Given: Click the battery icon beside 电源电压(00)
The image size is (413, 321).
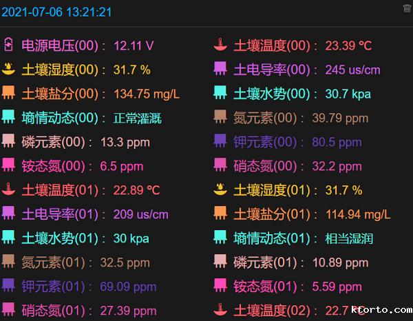Looking at the screenshot, I should pos(8,45).
